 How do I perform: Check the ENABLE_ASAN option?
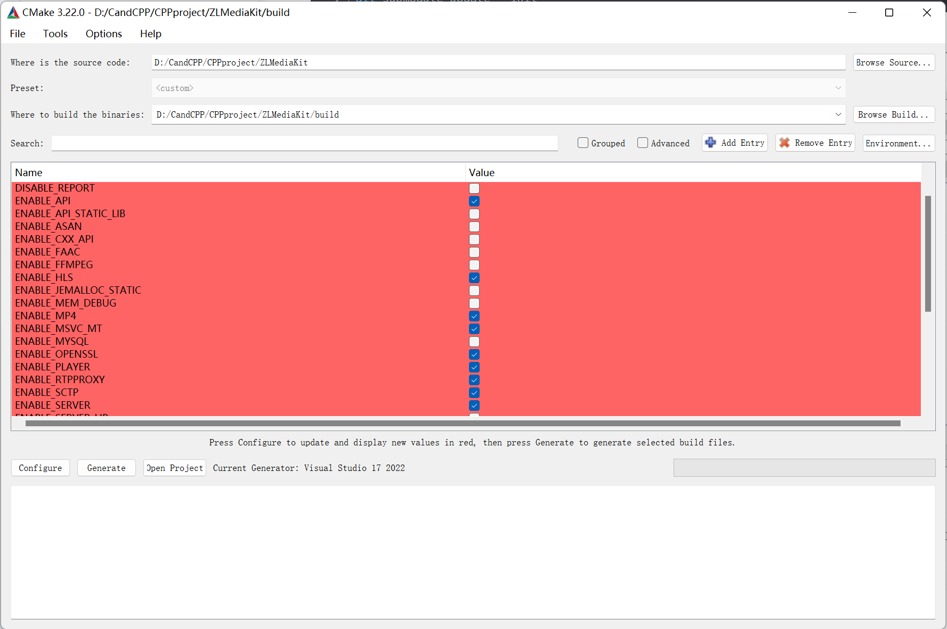pyautogui.click(x=474, y=227)
